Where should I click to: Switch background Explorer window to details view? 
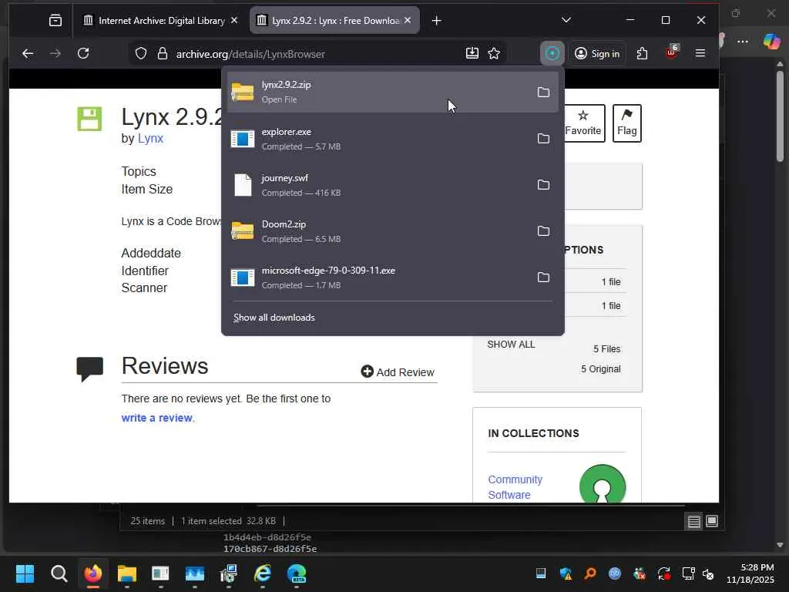pos(694,522)
